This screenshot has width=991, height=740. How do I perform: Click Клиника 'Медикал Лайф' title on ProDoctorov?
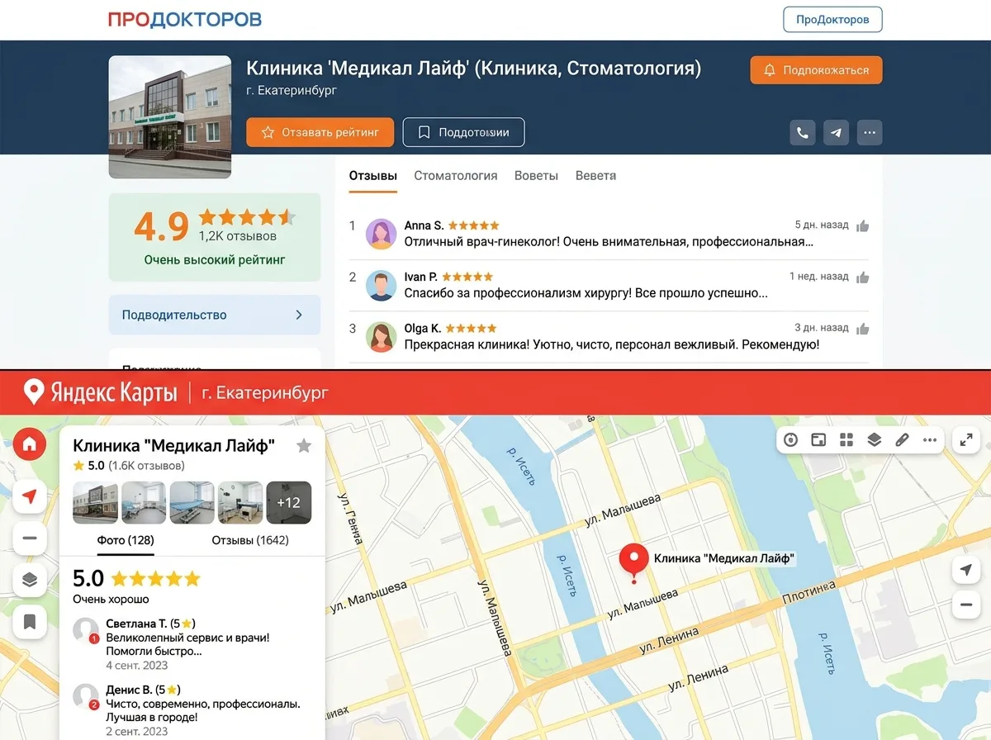473,68
